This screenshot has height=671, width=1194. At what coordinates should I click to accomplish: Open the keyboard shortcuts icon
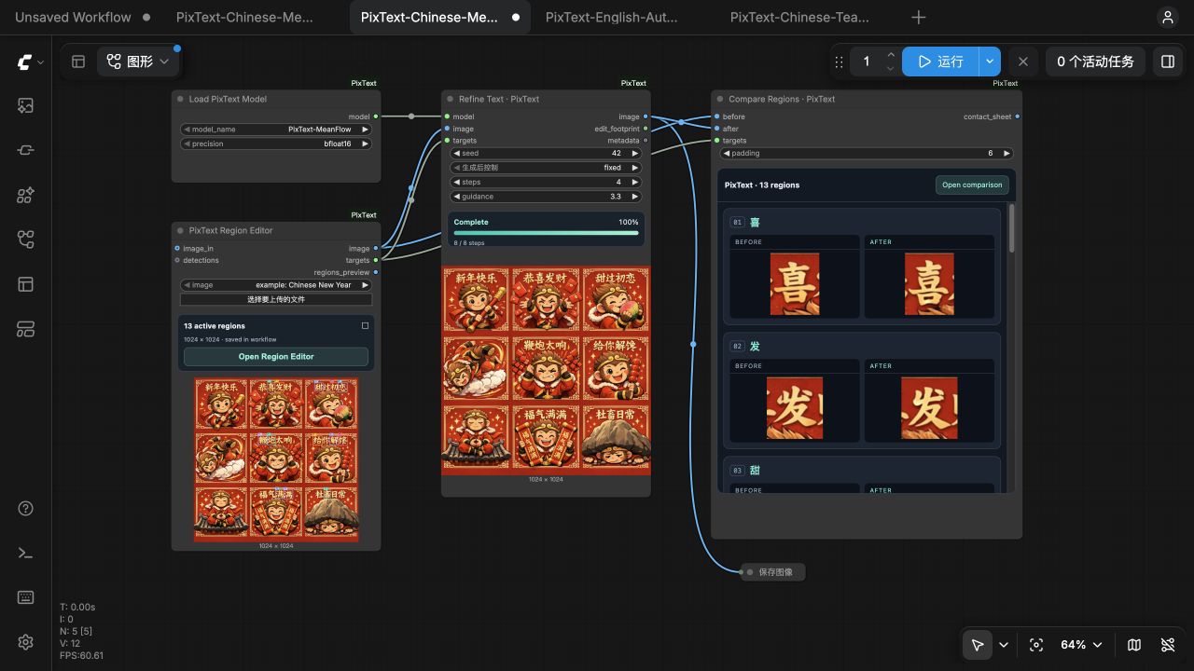pyautogui.click(x=25, y=597)
